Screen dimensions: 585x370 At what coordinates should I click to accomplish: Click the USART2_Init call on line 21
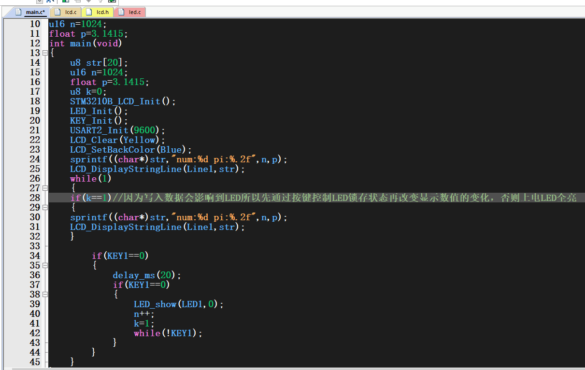pyautogui.click(x=99, y=130)
